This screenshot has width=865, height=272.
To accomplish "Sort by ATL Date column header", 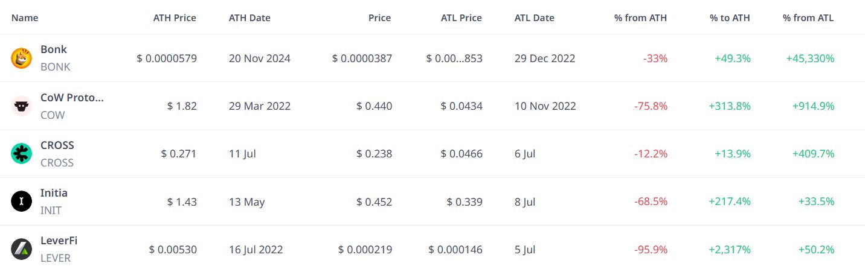I will (535, 18).
